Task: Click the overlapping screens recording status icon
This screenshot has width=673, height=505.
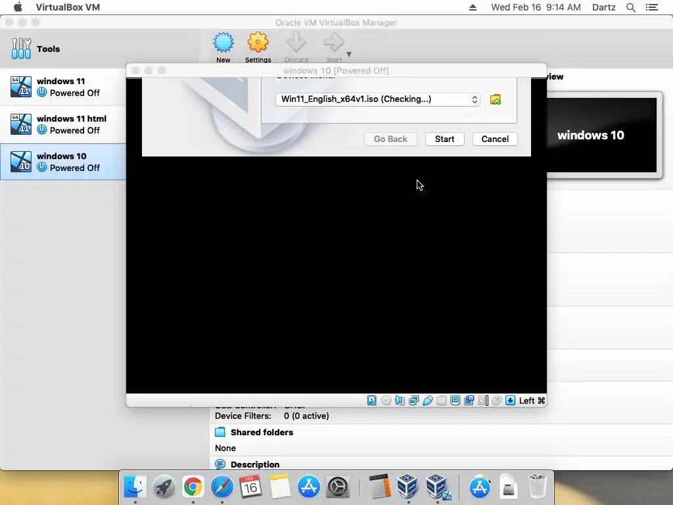Action: [469, 400]
